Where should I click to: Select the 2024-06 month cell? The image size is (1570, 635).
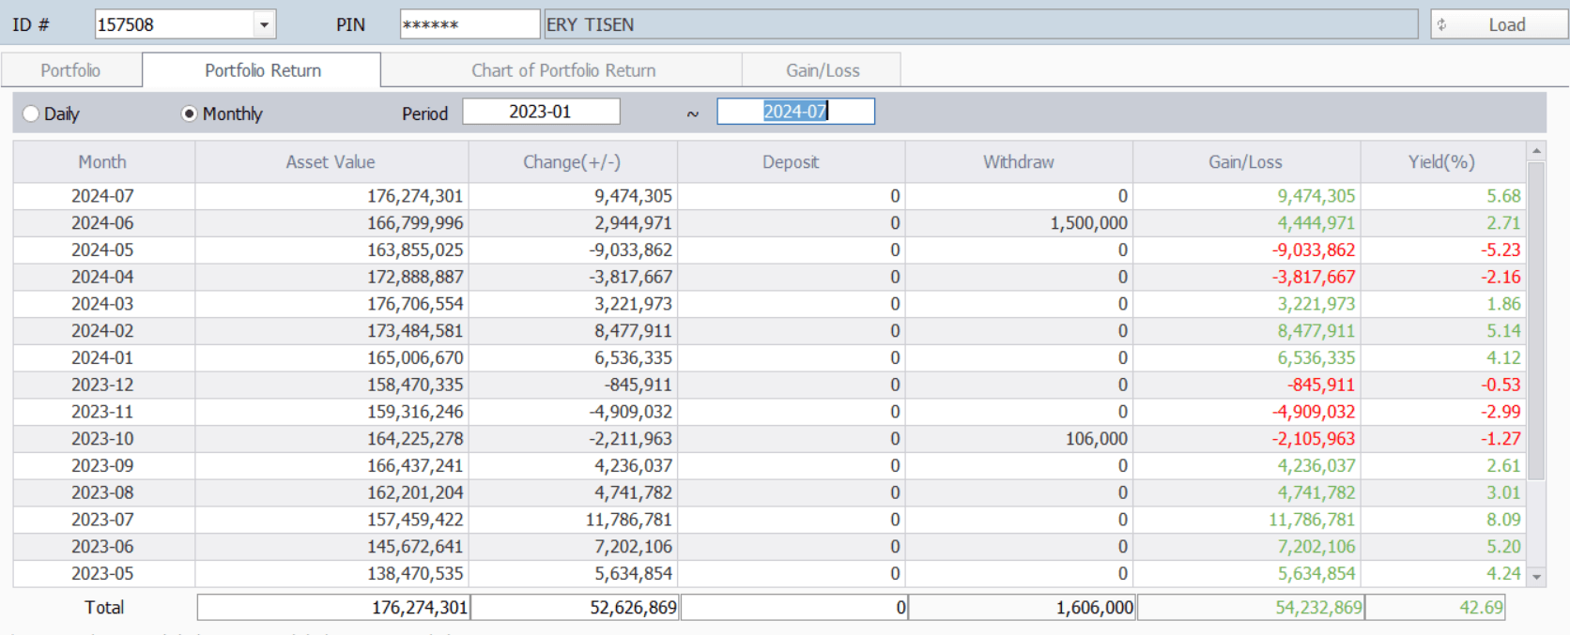[x=102, y=223]
